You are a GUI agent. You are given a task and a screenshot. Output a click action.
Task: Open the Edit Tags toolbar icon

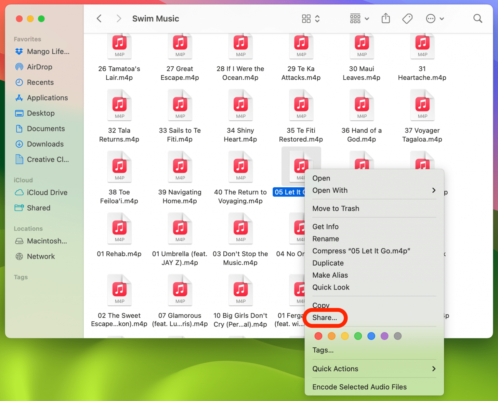coord(407,18)
